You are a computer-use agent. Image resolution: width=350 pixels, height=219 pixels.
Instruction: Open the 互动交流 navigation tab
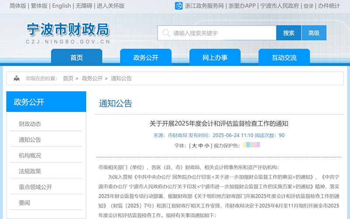pos(284,58)
